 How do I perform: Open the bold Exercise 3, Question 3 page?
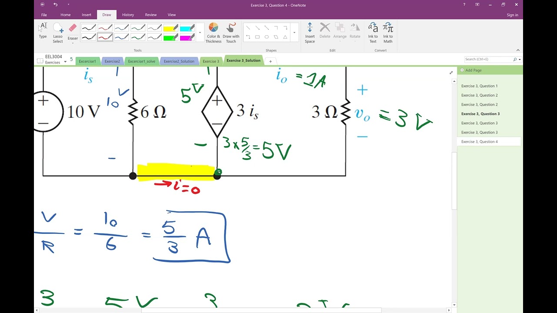(480, 114)
